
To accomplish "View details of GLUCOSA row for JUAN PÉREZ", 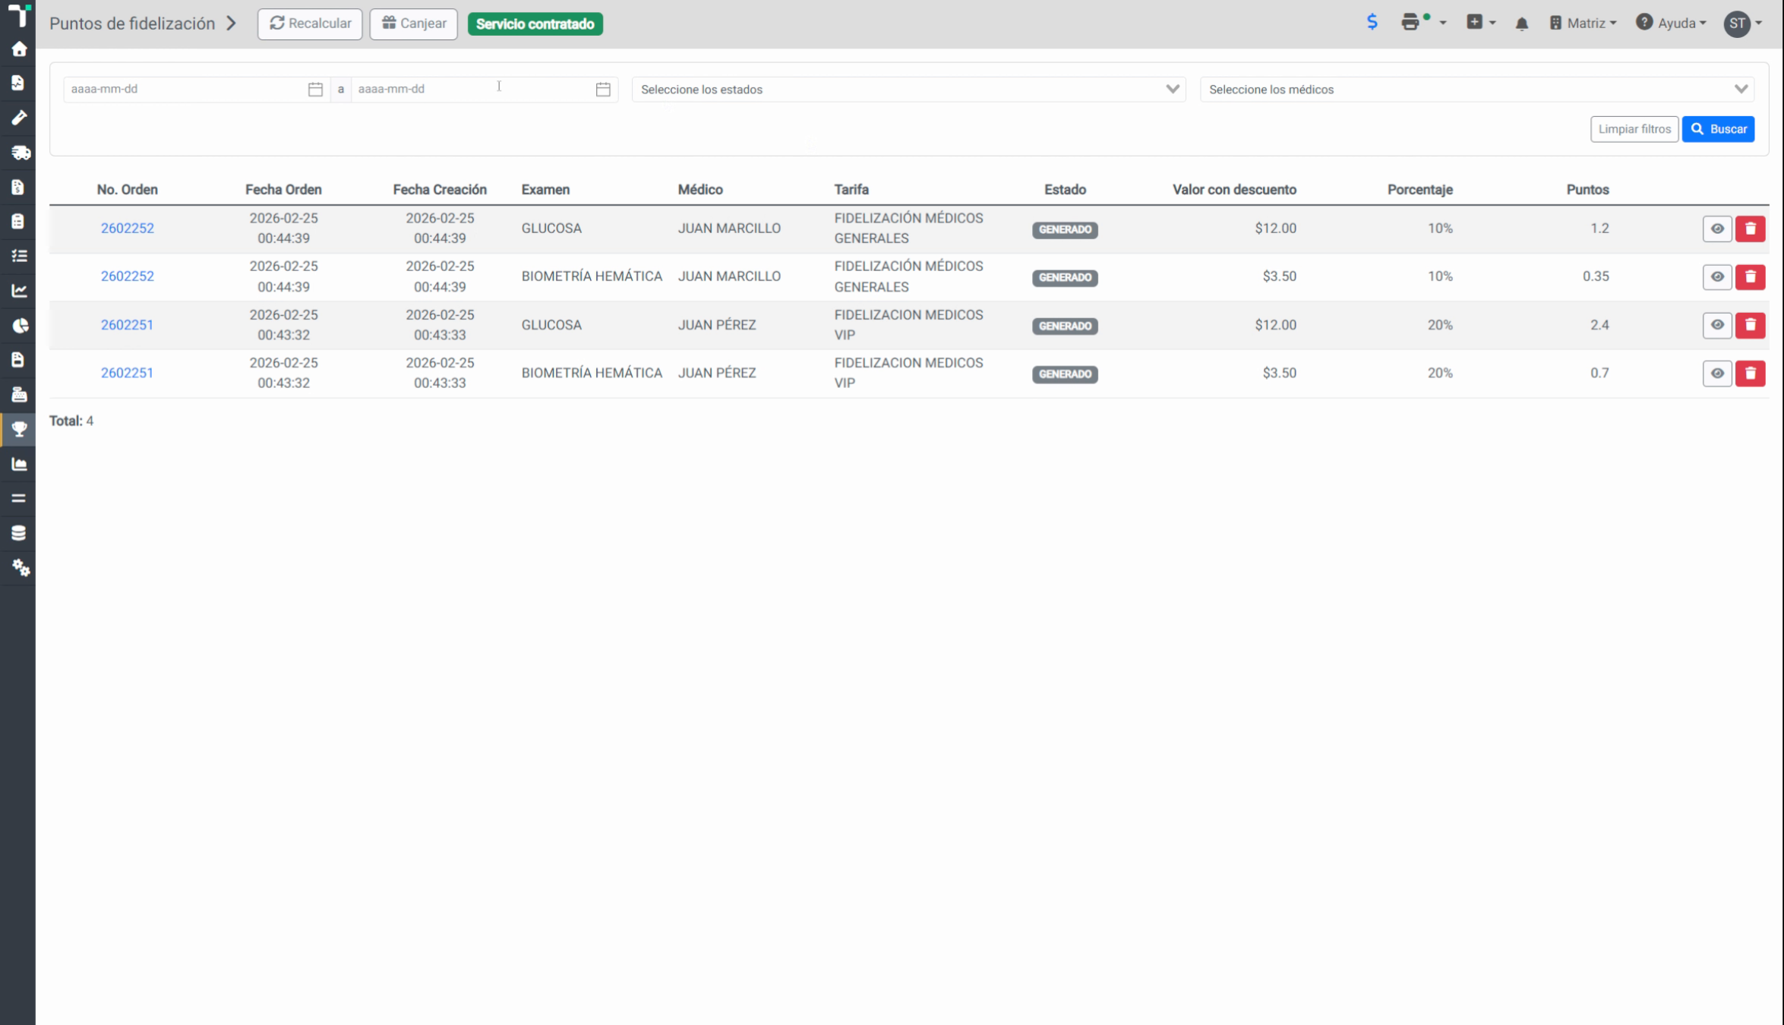I will pos(1716,325).
